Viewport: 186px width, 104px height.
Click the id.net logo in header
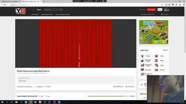167,10
